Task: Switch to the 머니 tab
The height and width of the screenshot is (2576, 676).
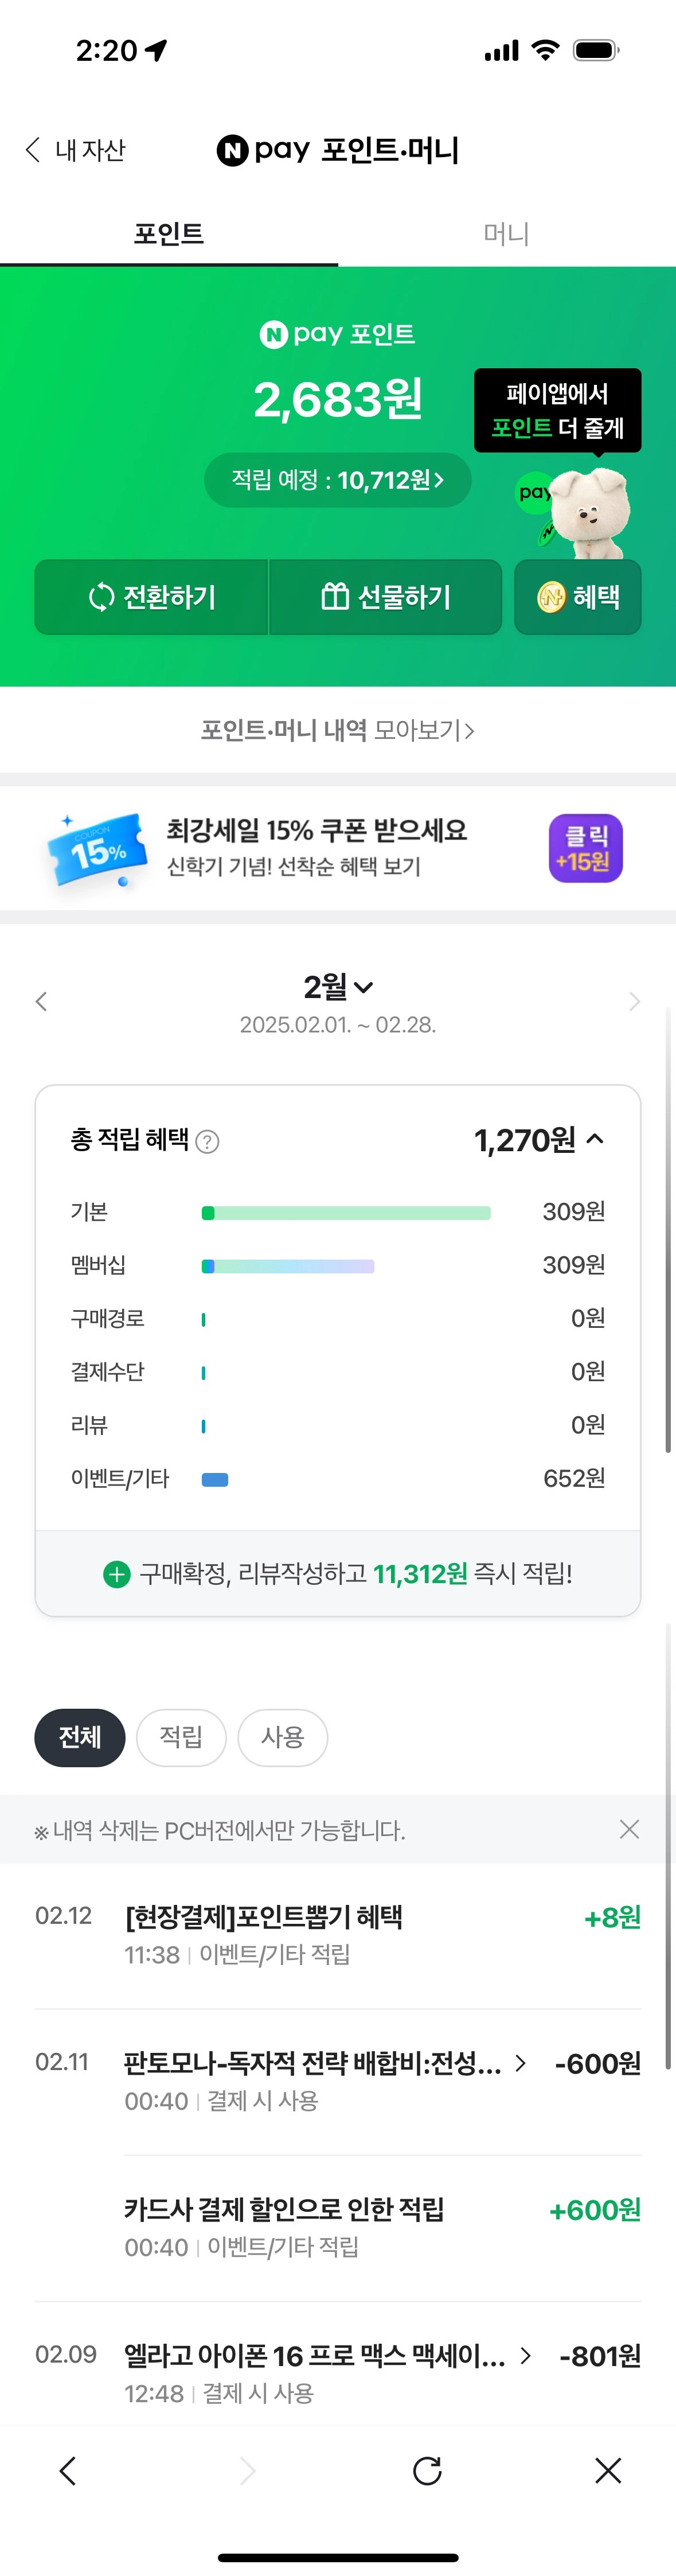Action: point(507,234)
